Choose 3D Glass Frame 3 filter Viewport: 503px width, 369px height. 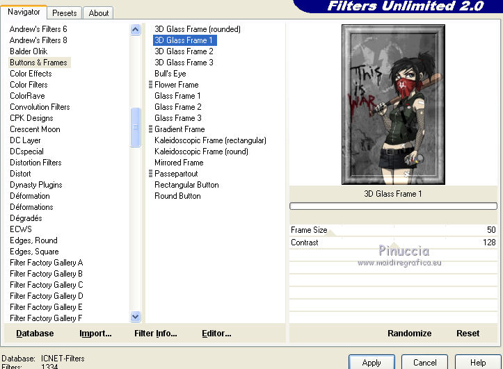(184, 63)
